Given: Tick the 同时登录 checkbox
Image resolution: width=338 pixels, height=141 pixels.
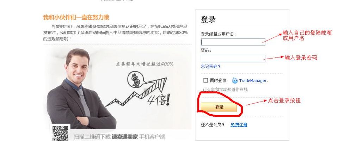Looking at the screenshot, I should coord(205,80).
